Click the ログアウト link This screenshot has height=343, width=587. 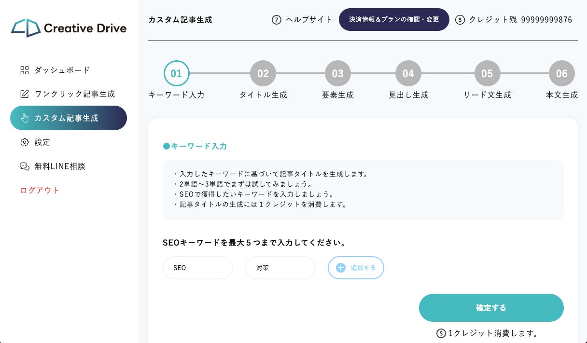(x=40, y=190)
